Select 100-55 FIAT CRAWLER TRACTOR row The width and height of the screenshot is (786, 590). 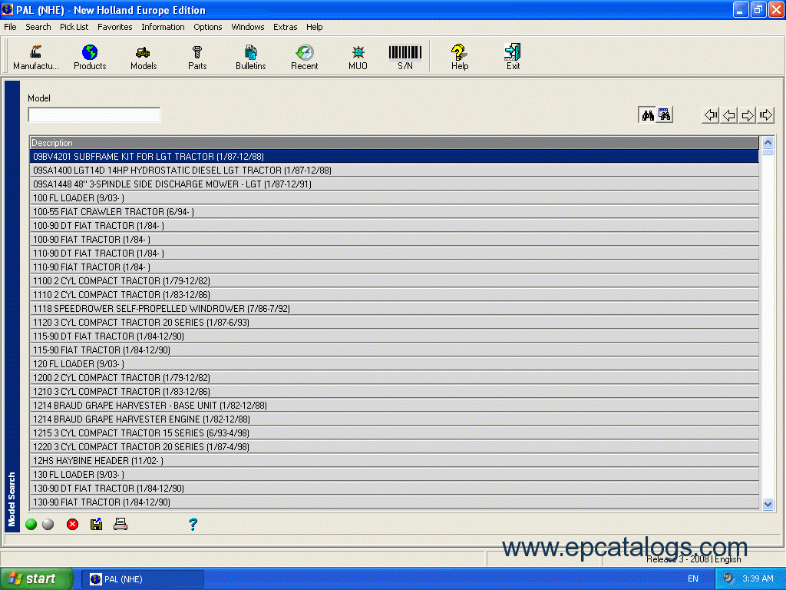pos(394,212)
